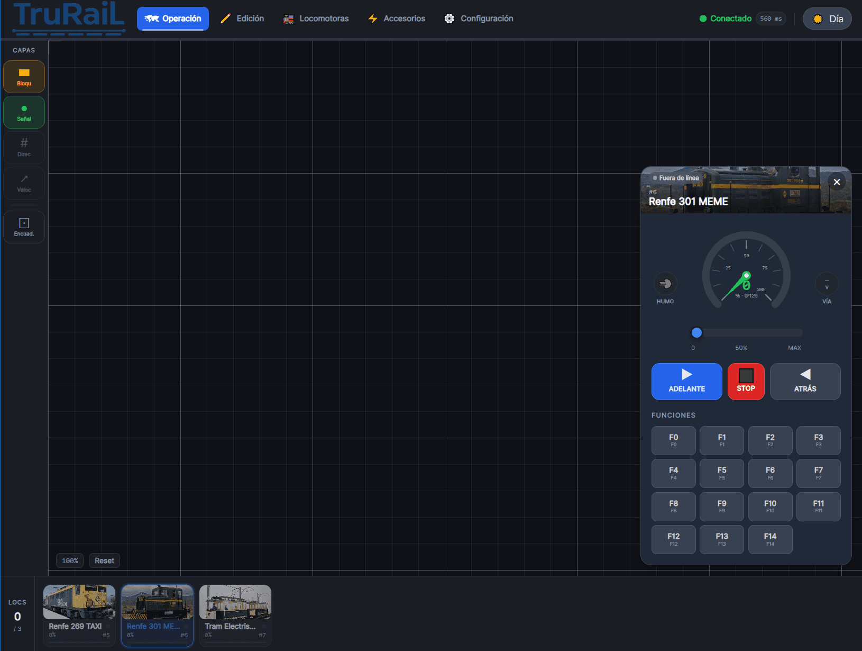Trigger function F14

(x=770, y=539)
